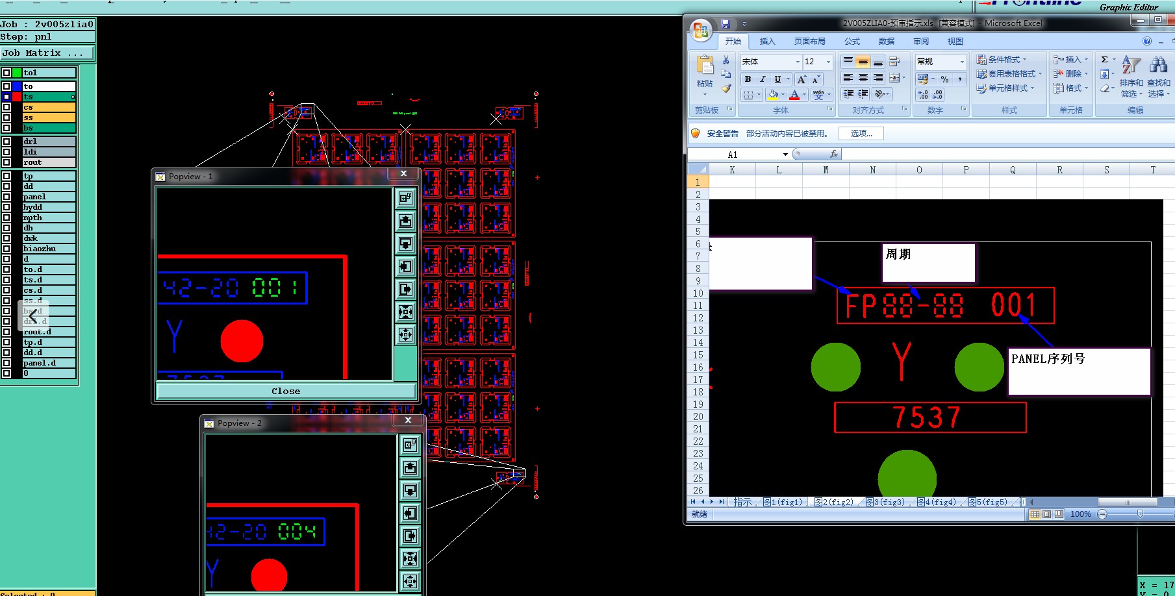This screenshot has width=1175, height=596.
Task: Click the Decrease Font Size icon
Action: pyautogui.click(x=816, y=79)
